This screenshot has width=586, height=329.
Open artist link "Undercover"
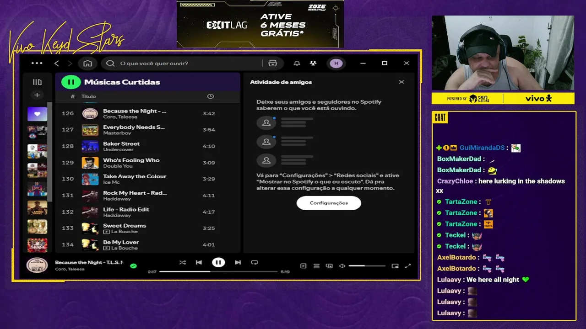[x=118, y=149]
